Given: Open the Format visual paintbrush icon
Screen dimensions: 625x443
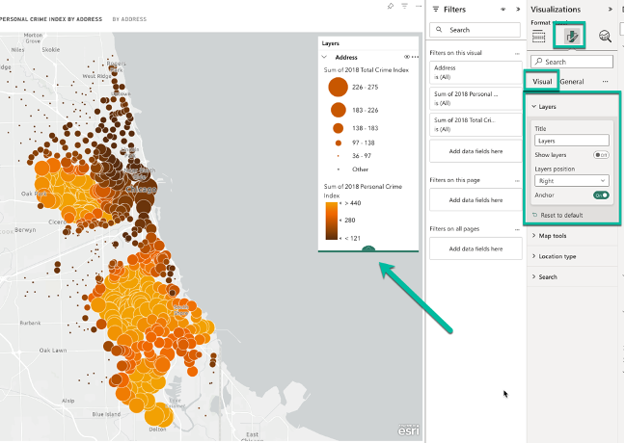Looking at the screenshot, I should pyautogui.click(x=574, y=37).
